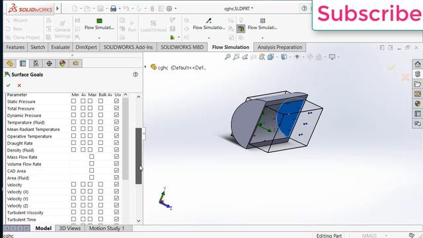
Task: Open SOLIDWORKS Resources home pane
Action: coord(418,64)
